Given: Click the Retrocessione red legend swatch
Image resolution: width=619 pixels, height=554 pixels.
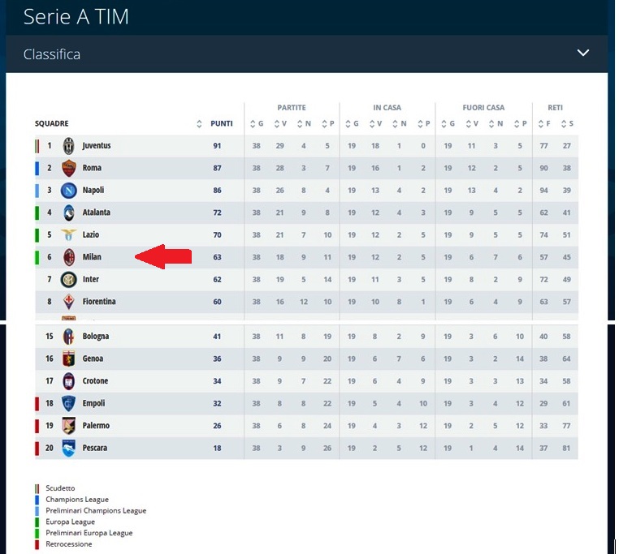Looking at the screenshot, I should 37,544.
